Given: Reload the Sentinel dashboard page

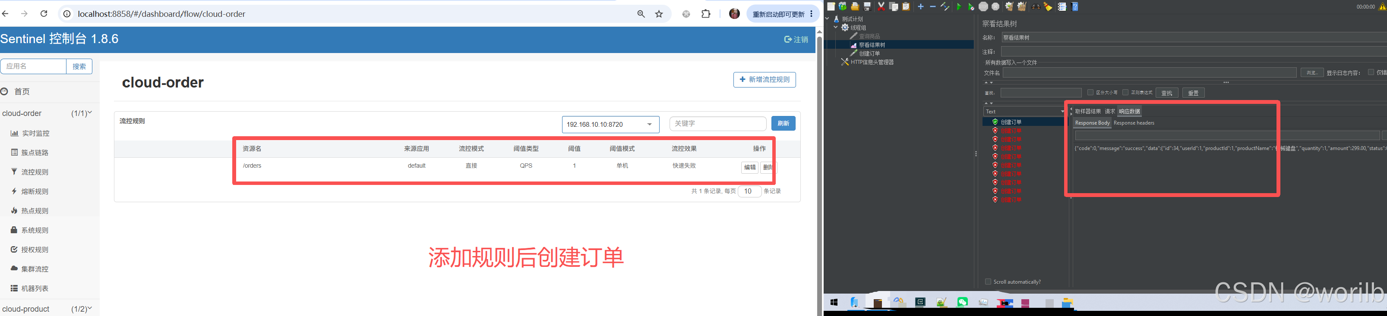Looking at the screenshot, I should 44,13.
